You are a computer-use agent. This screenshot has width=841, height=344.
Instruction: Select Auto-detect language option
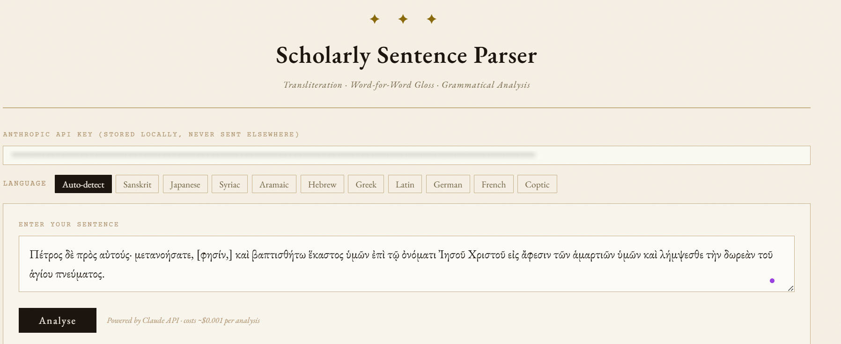click(83, 184)
